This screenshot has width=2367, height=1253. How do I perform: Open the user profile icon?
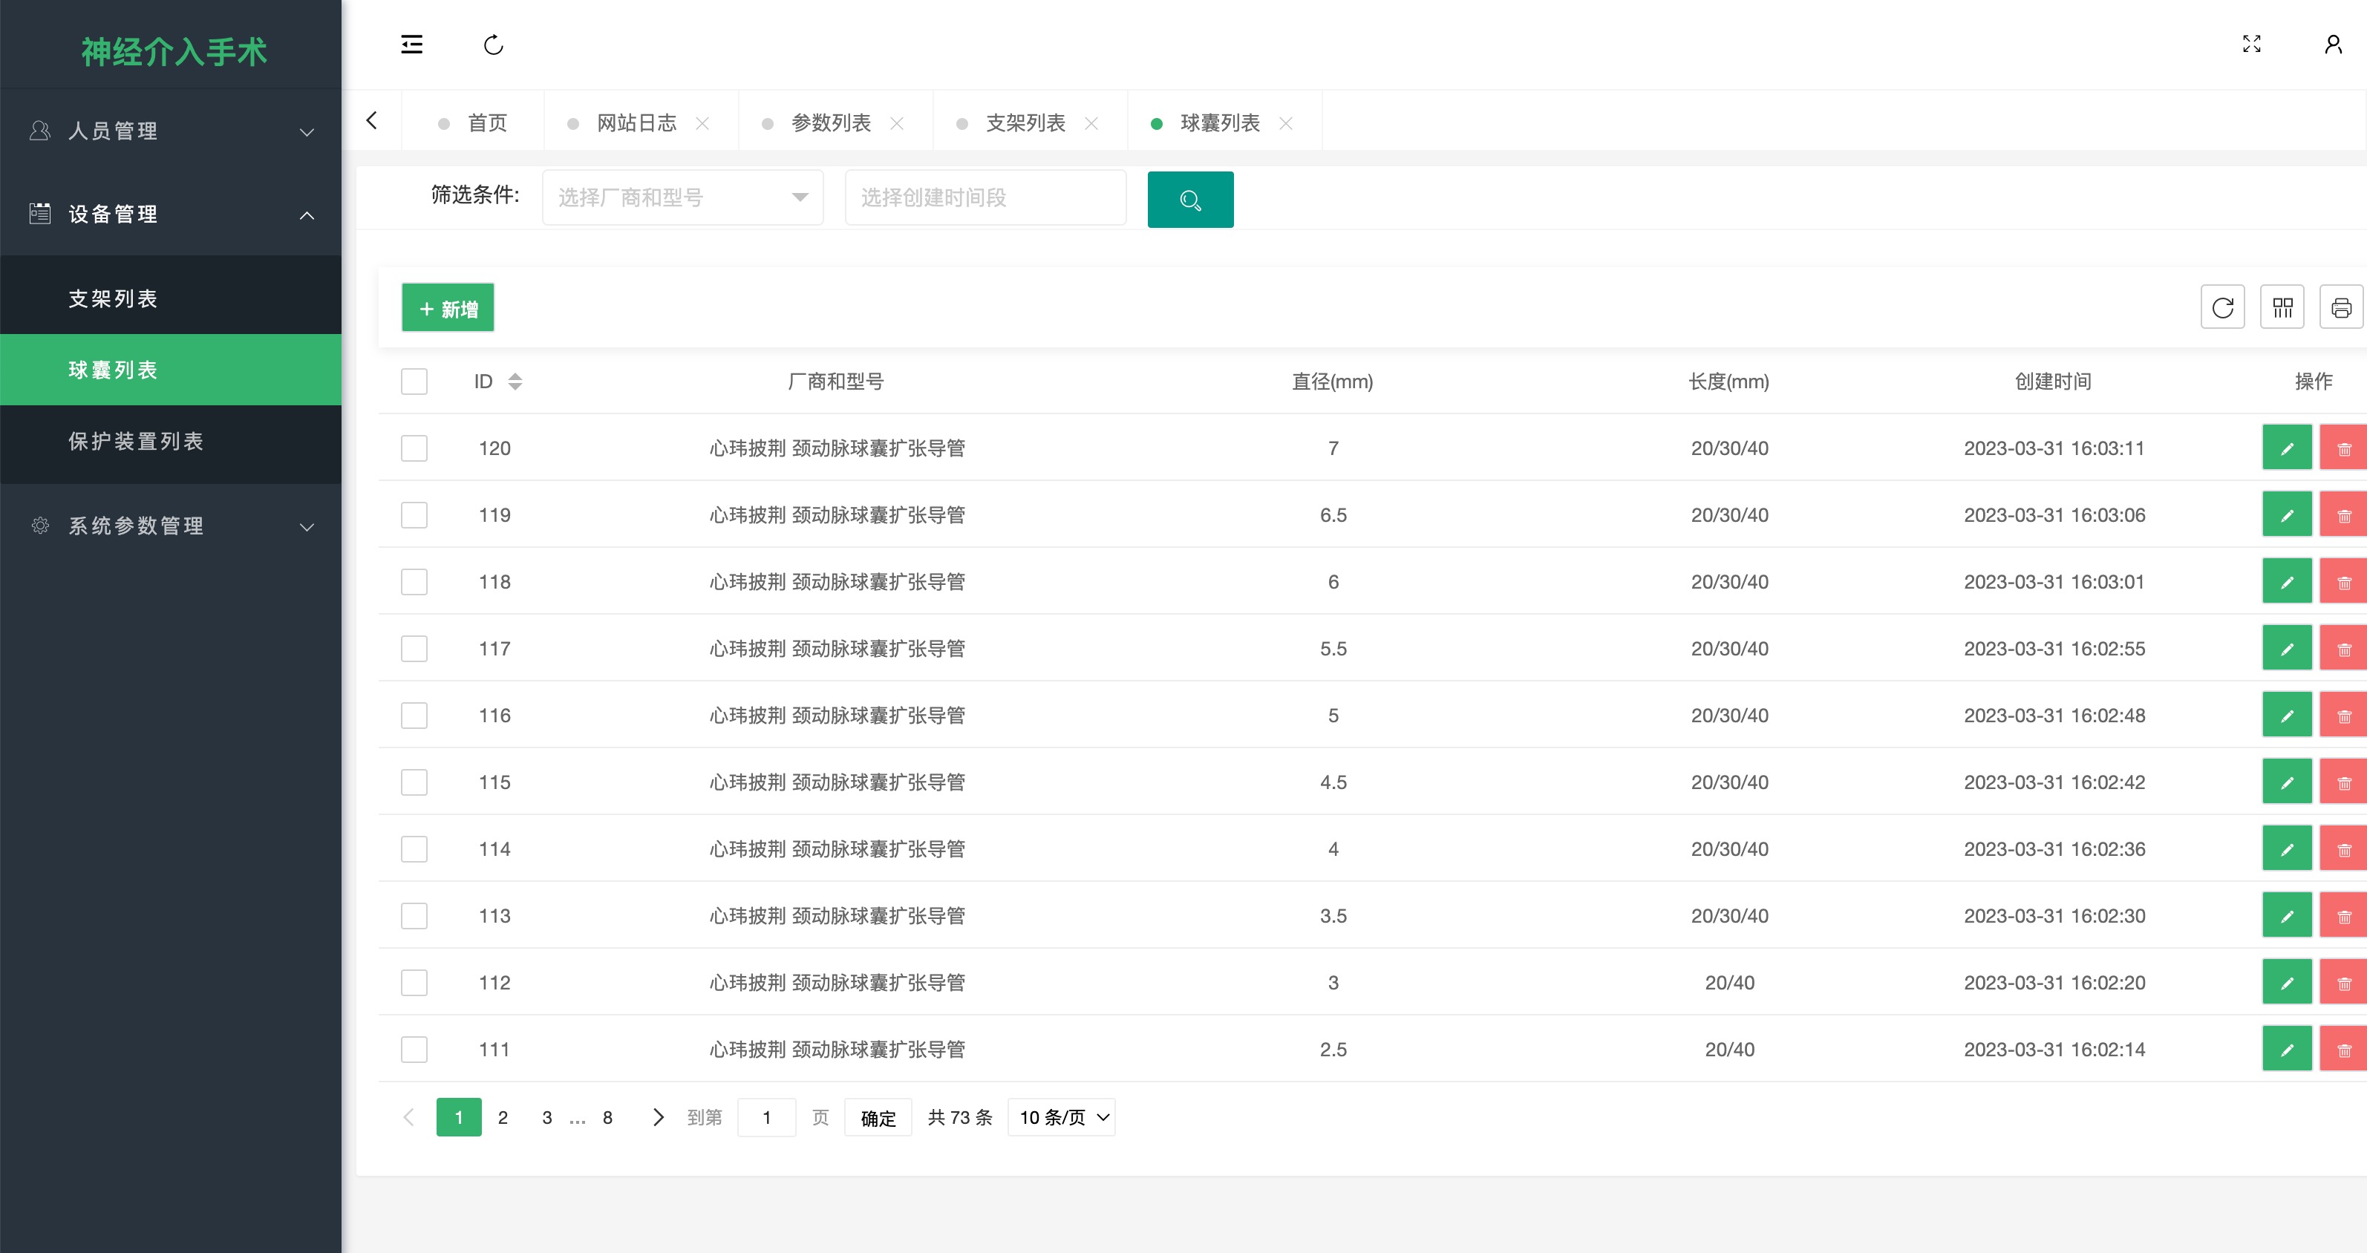coord(2333,44)
